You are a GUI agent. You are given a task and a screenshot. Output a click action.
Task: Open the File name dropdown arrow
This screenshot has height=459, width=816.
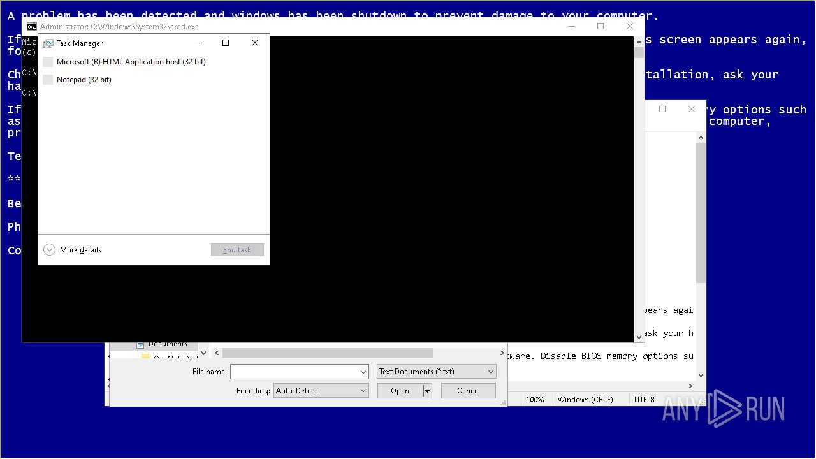(x=363, y=372)
